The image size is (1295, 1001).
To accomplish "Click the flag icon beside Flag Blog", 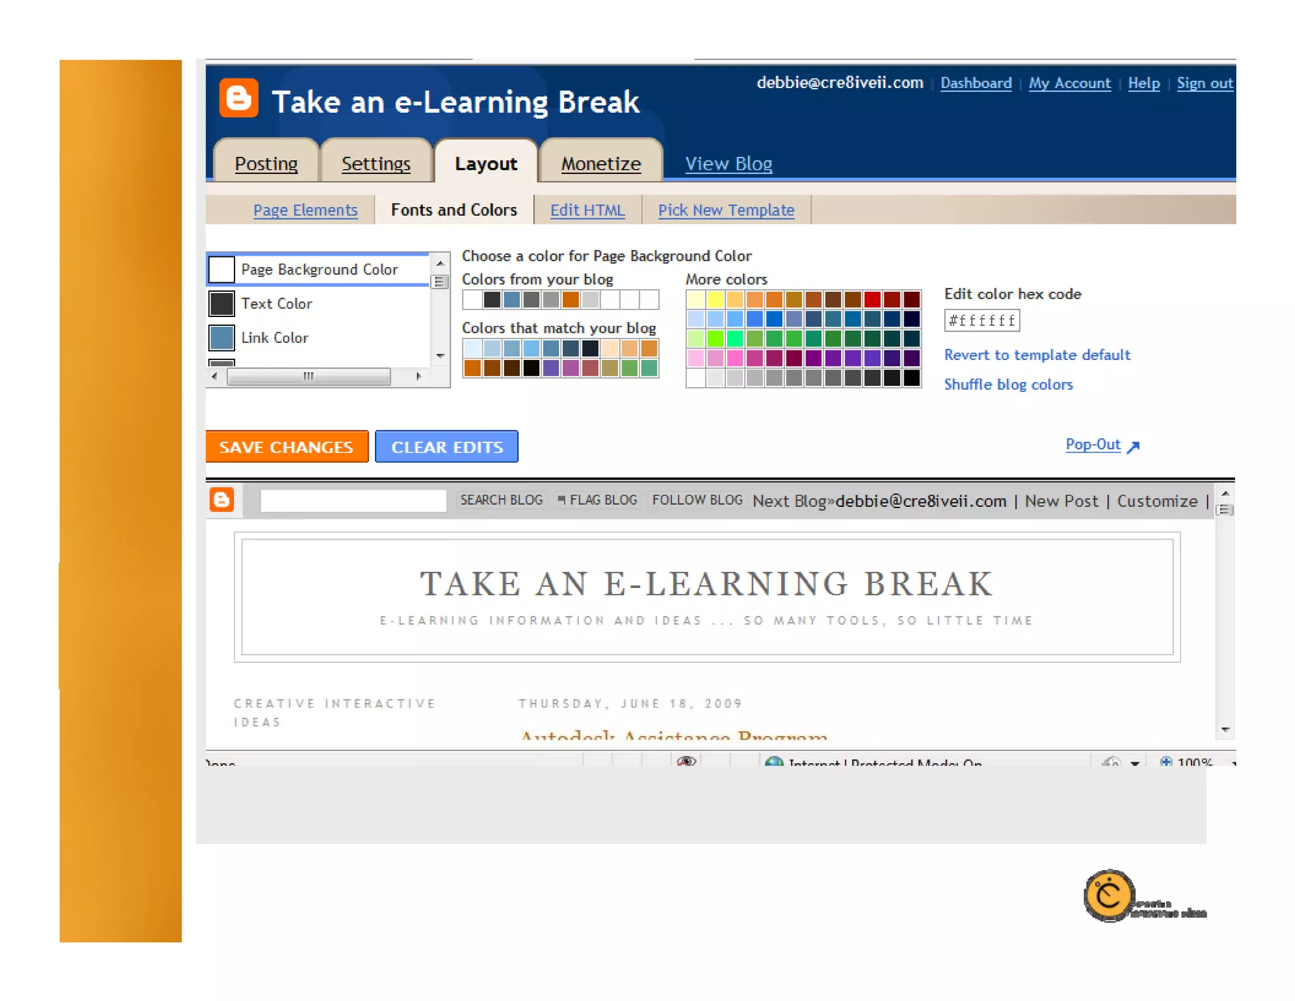I will [561, 500].
